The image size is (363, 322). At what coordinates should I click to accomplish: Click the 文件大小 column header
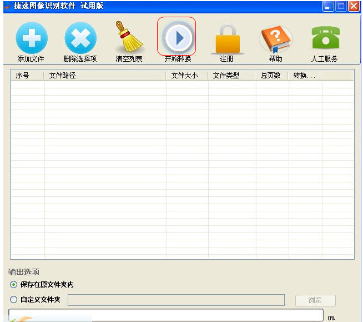[x=187, y=76]
